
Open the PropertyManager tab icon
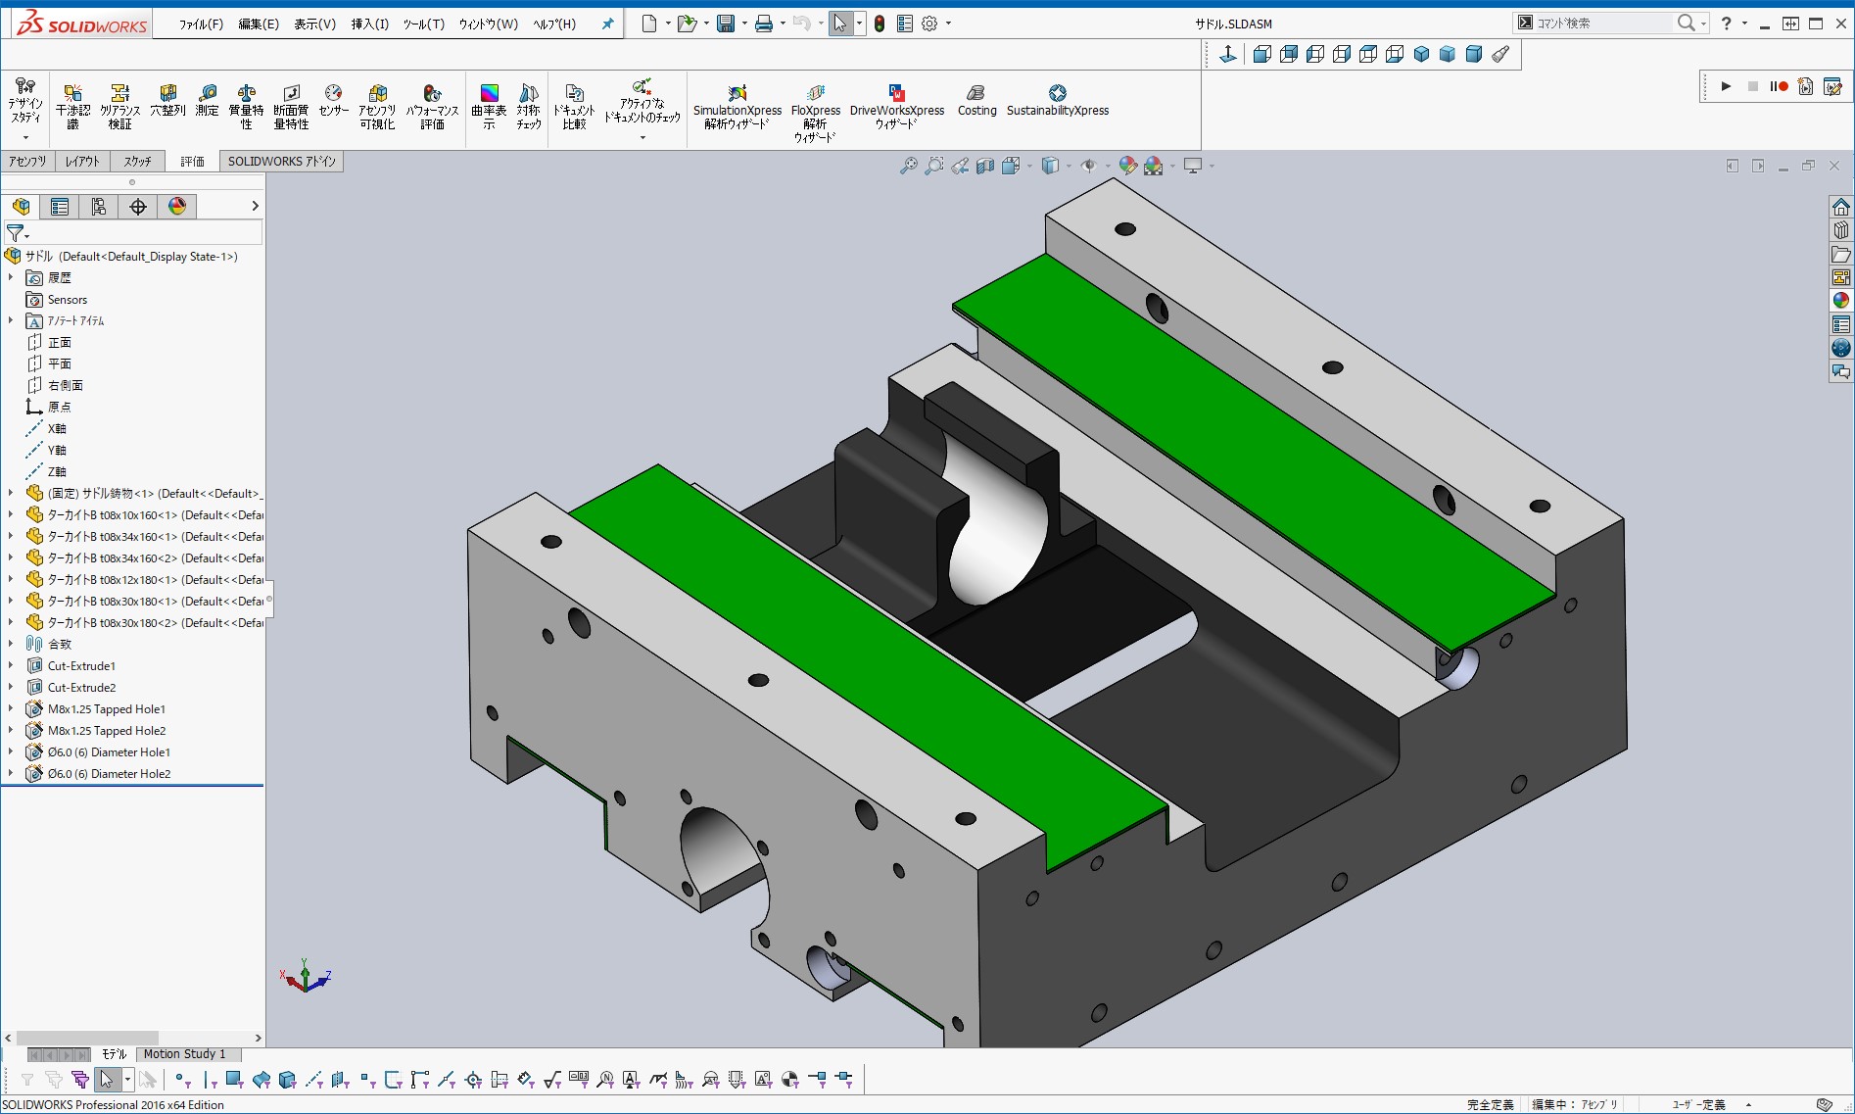click(x=60, y=206)
